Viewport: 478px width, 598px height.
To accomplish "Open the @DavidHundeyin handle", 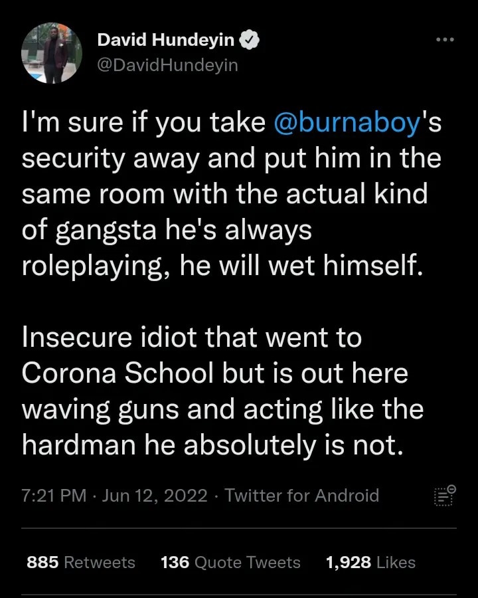I will point(167,64).
